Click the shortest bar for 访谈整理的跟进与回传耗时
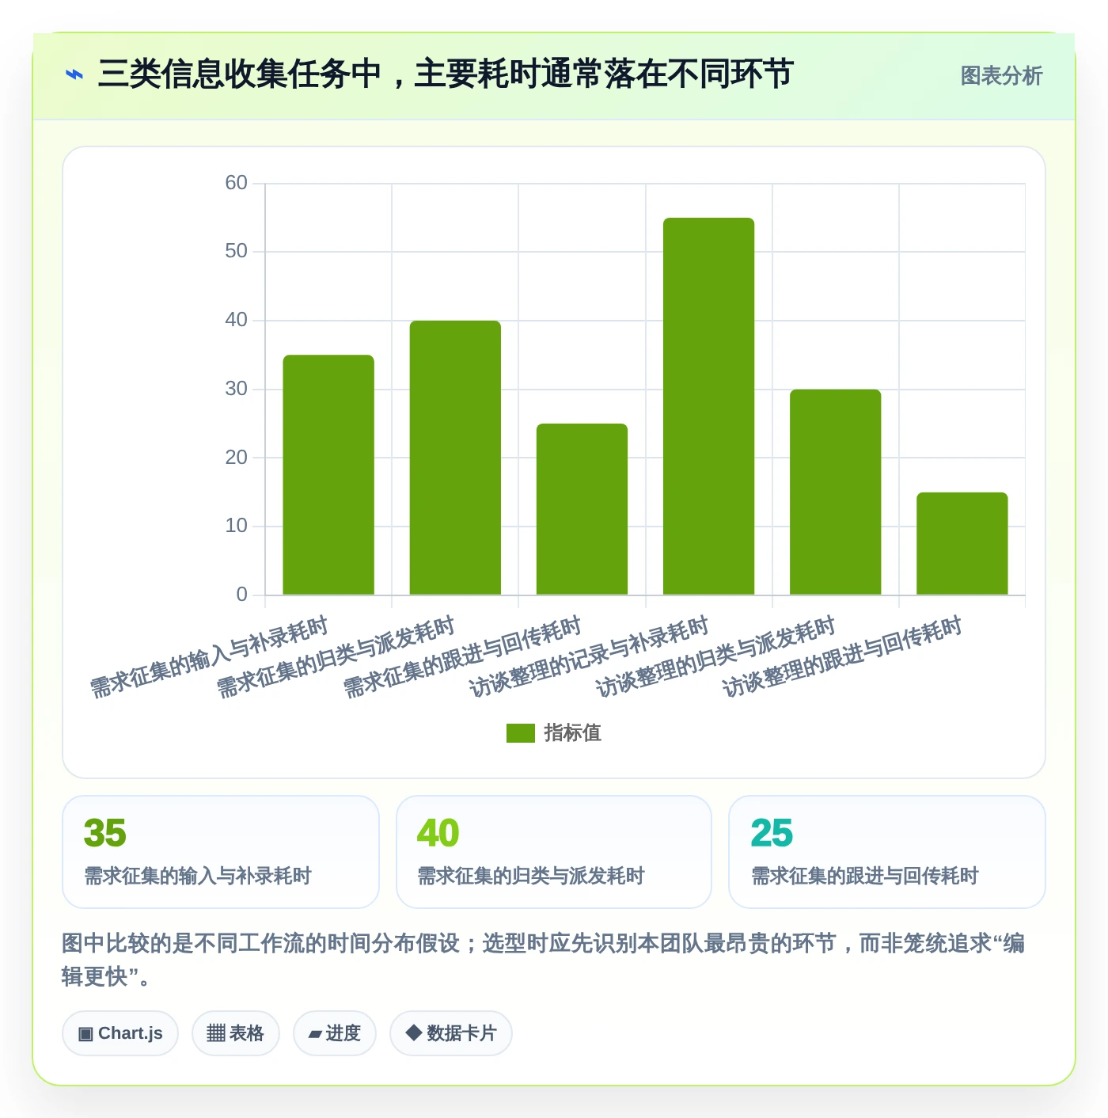1108x1118 pixels. tap(962, 543)
